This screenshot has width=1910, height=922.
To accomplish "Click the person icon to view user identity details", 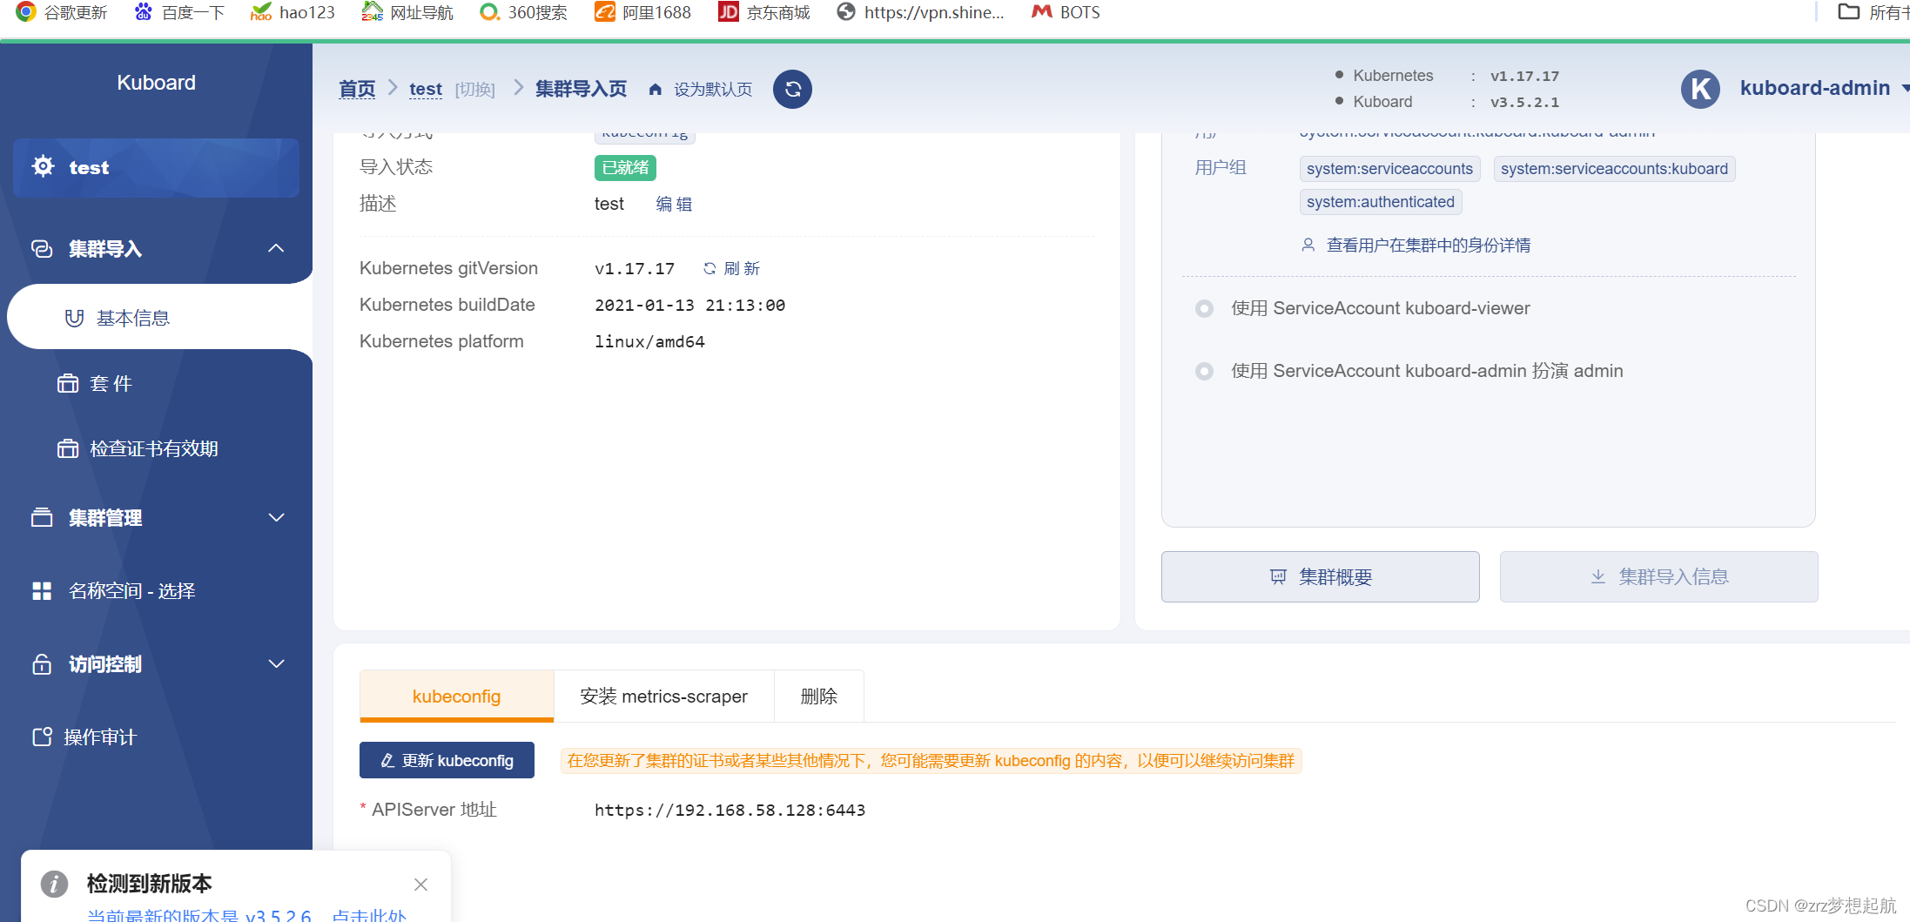I will tap(1308, 245).
